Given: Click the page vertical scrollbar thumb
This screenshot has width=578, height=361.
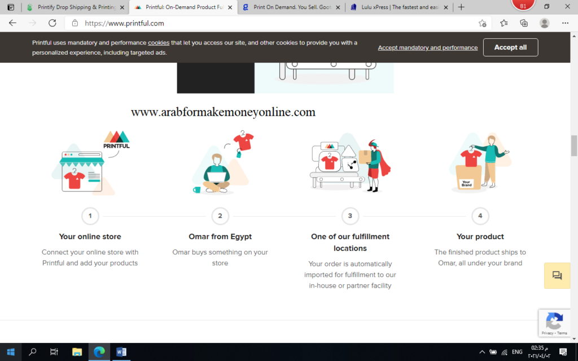Looking at the screenshot, I should (x=574, y=146).
